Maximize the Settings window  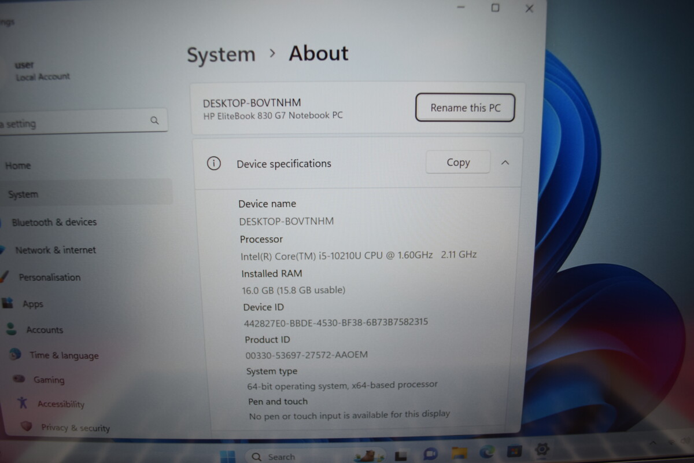pyautogui.click(x=495, y=8)
